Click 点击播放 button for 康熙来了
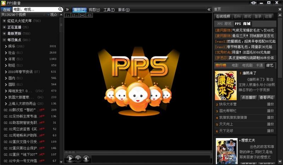Image resolution: width=283 pixels, height=165 pixels. point(249,97)
